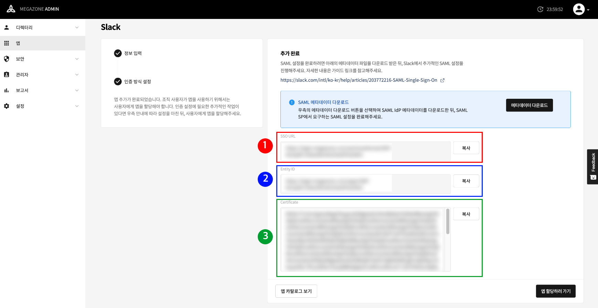Select the 앱 sidebar menu item

click(43, 43)
